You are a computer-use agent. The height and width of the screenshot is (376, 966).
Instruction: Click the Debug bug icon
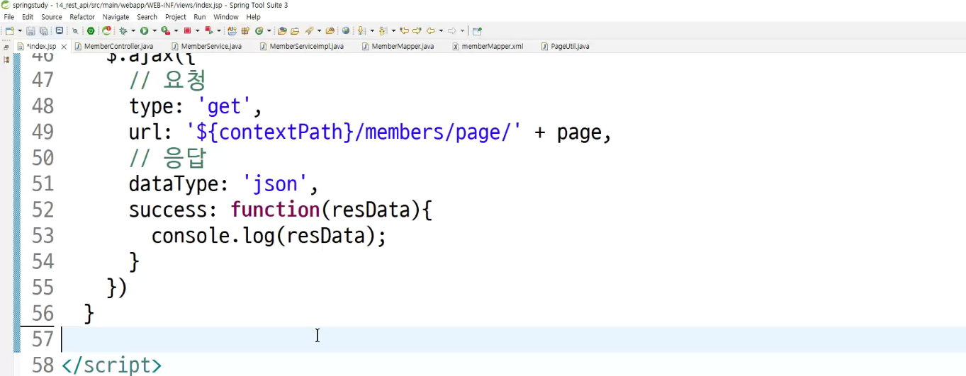[x=123, y=30]
